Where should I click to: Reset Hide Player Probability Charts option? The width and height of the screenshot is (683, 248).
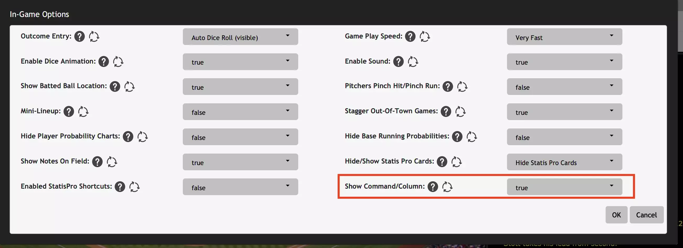pos(142,137)
